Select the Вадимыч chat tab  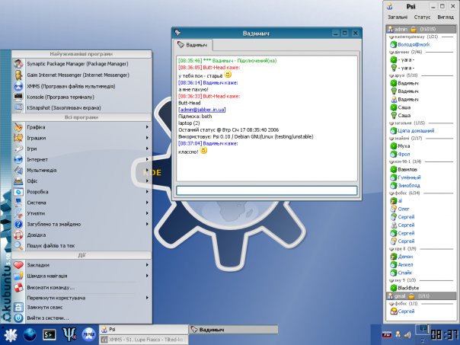[196, 46]
